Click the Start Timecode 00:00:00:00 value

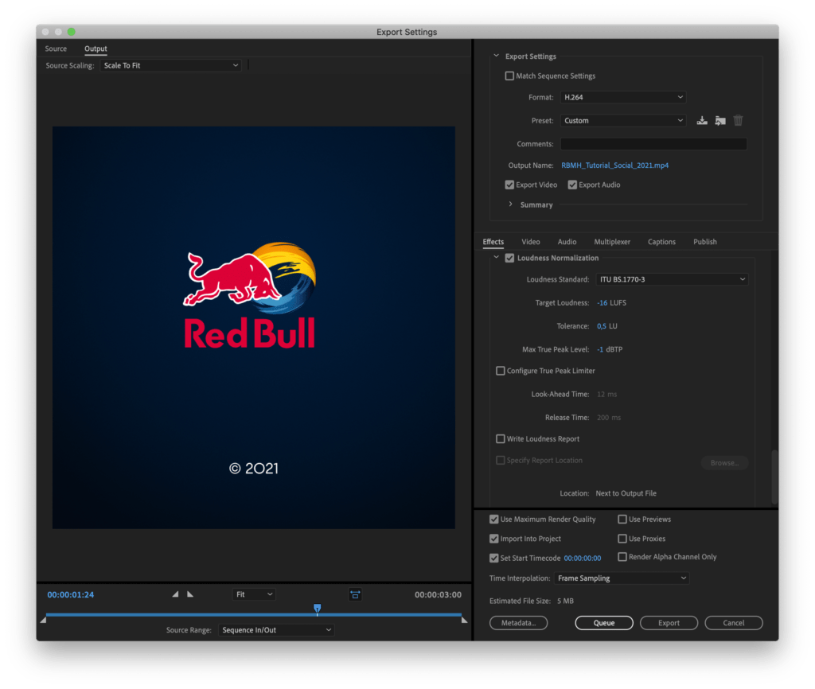click(x=582, y=558)
